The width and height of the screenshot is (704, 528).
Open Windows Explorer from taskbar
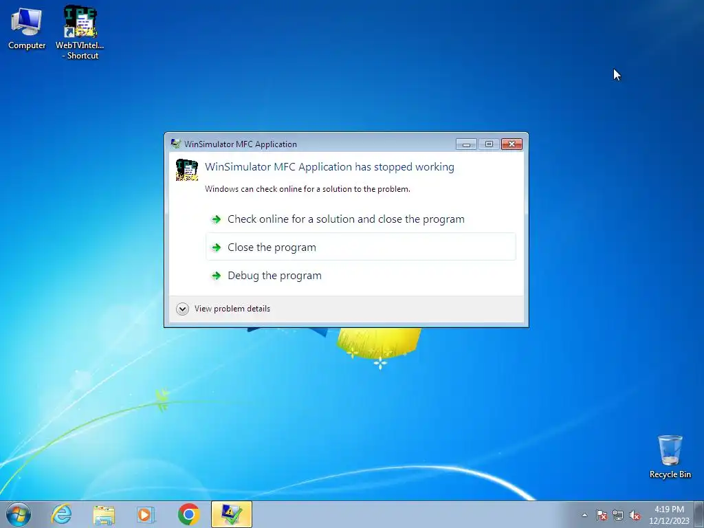(x=104, y=514)
